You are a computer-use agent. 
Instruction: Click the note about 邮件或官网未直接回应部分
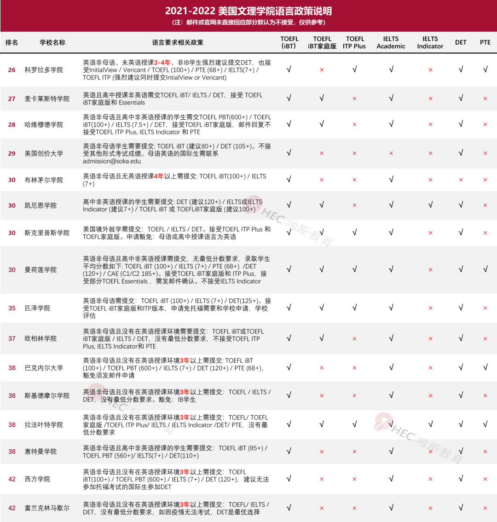(x=248, y=22)
